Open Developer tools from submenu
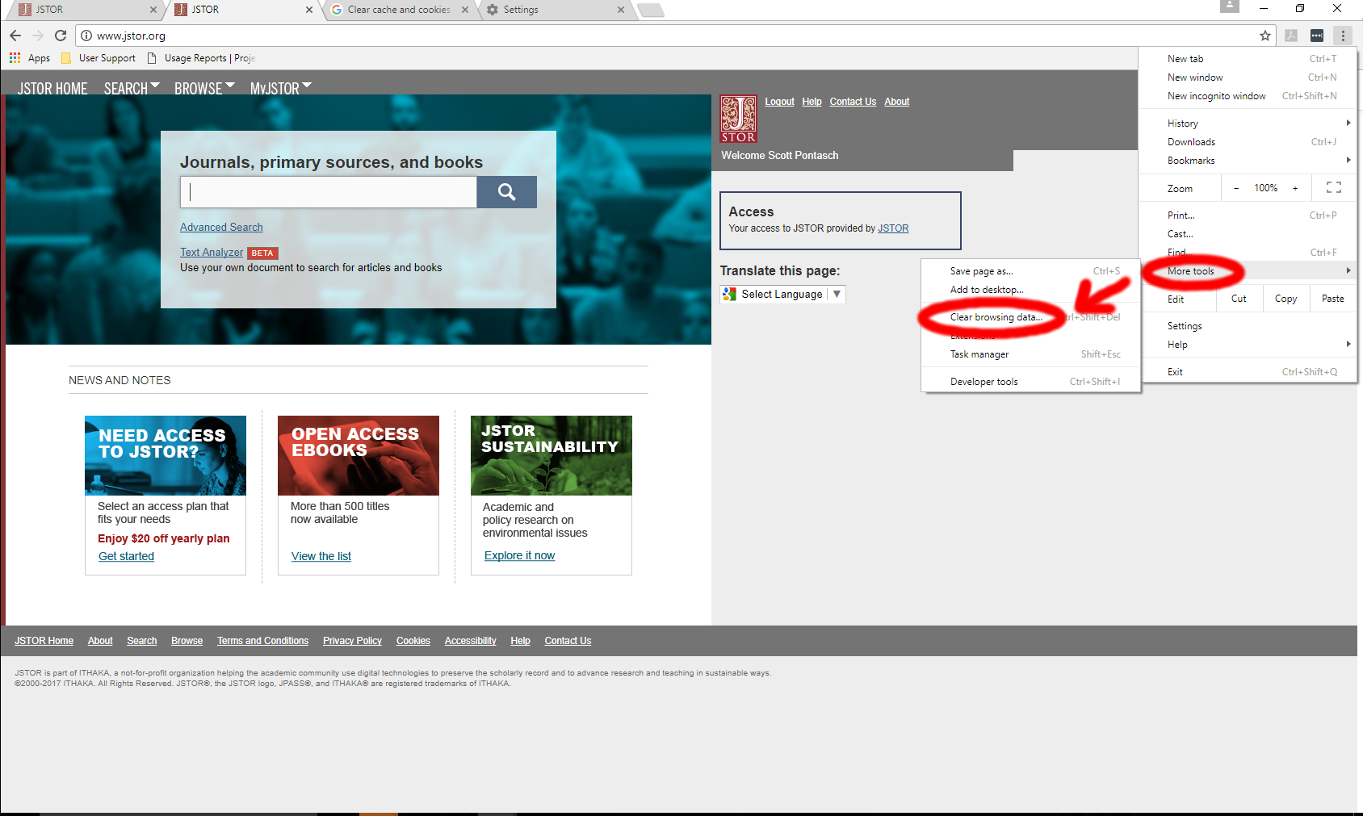 pos(1031,382)
